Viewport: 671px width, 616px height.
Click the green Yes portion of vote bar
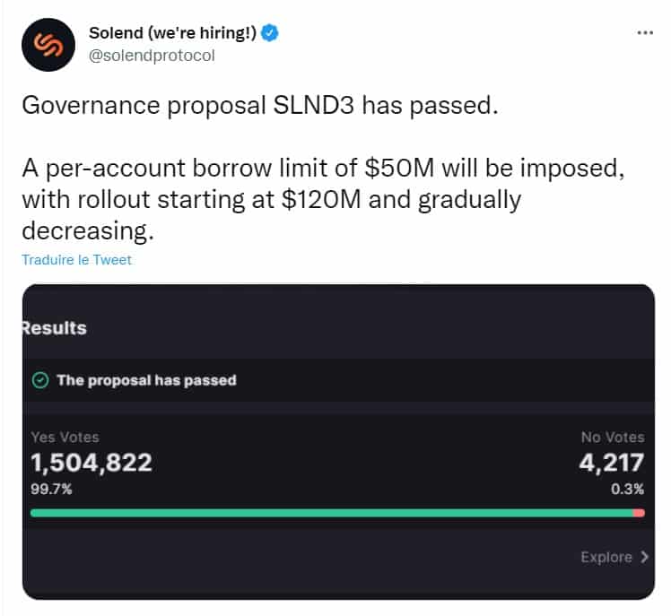point(332,513)
